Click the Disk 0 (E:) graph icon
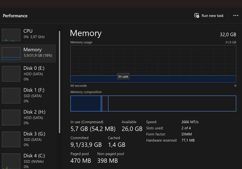242x169 pixels. pyautogui.click(x=11, y=74)
